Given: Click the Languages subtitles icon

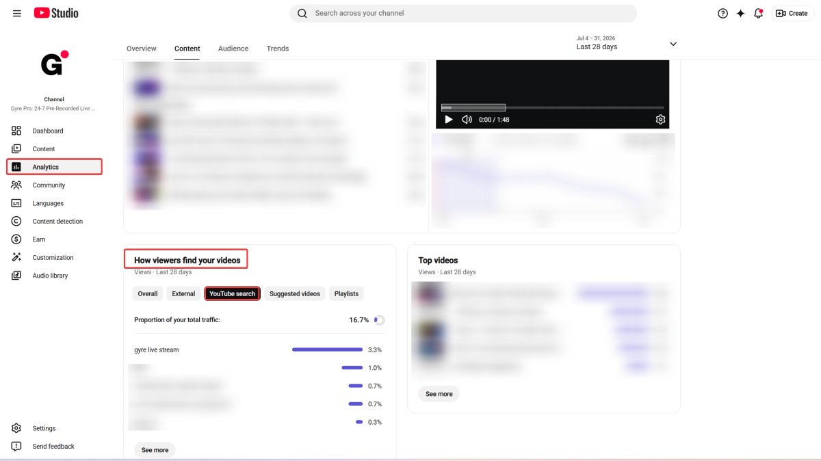Looking at the screenshot, I should (x=16, y=203).
